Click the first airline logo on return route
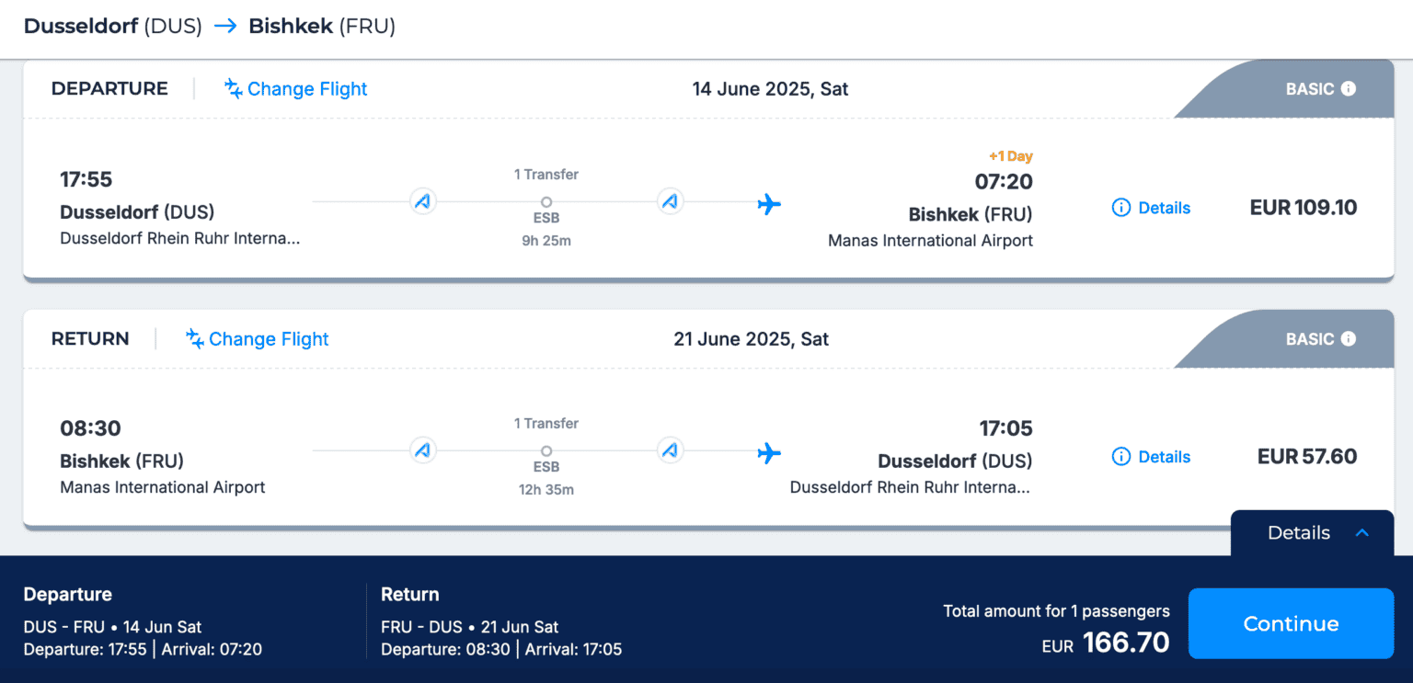The width and height of the screenshot is (1413, 683). 423,451
